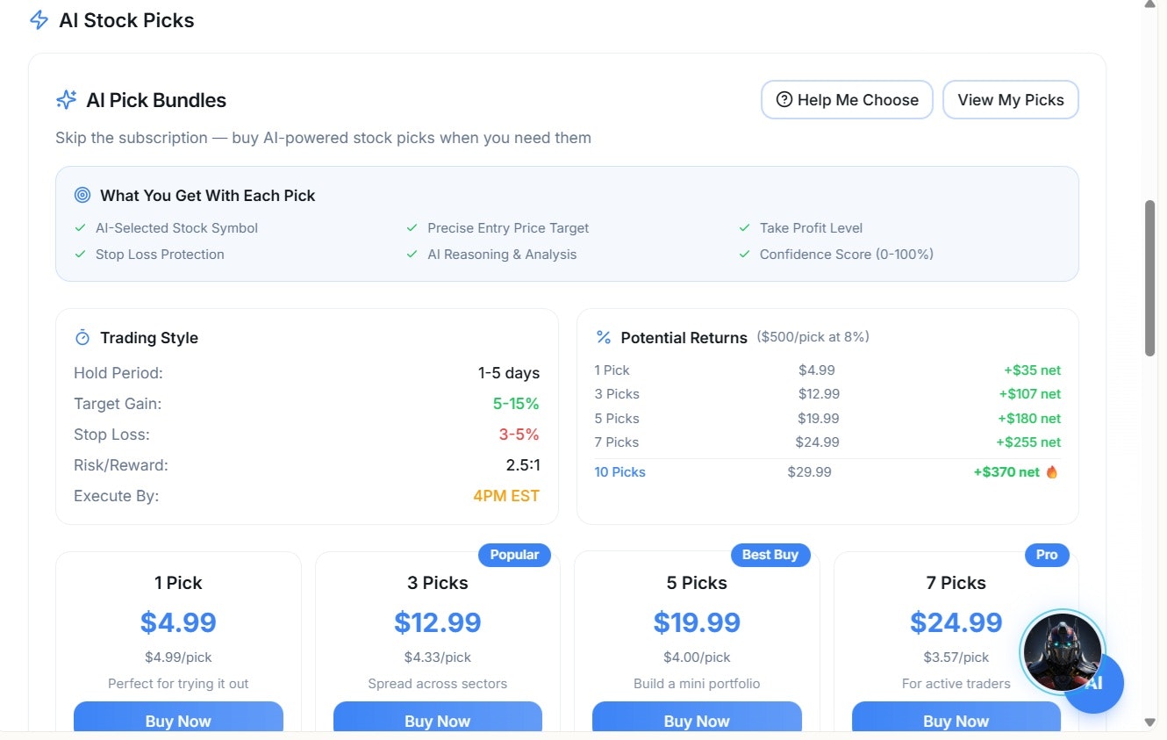
Task: Click the ($500/pick at 8%) note
Action: pos(813,337)
